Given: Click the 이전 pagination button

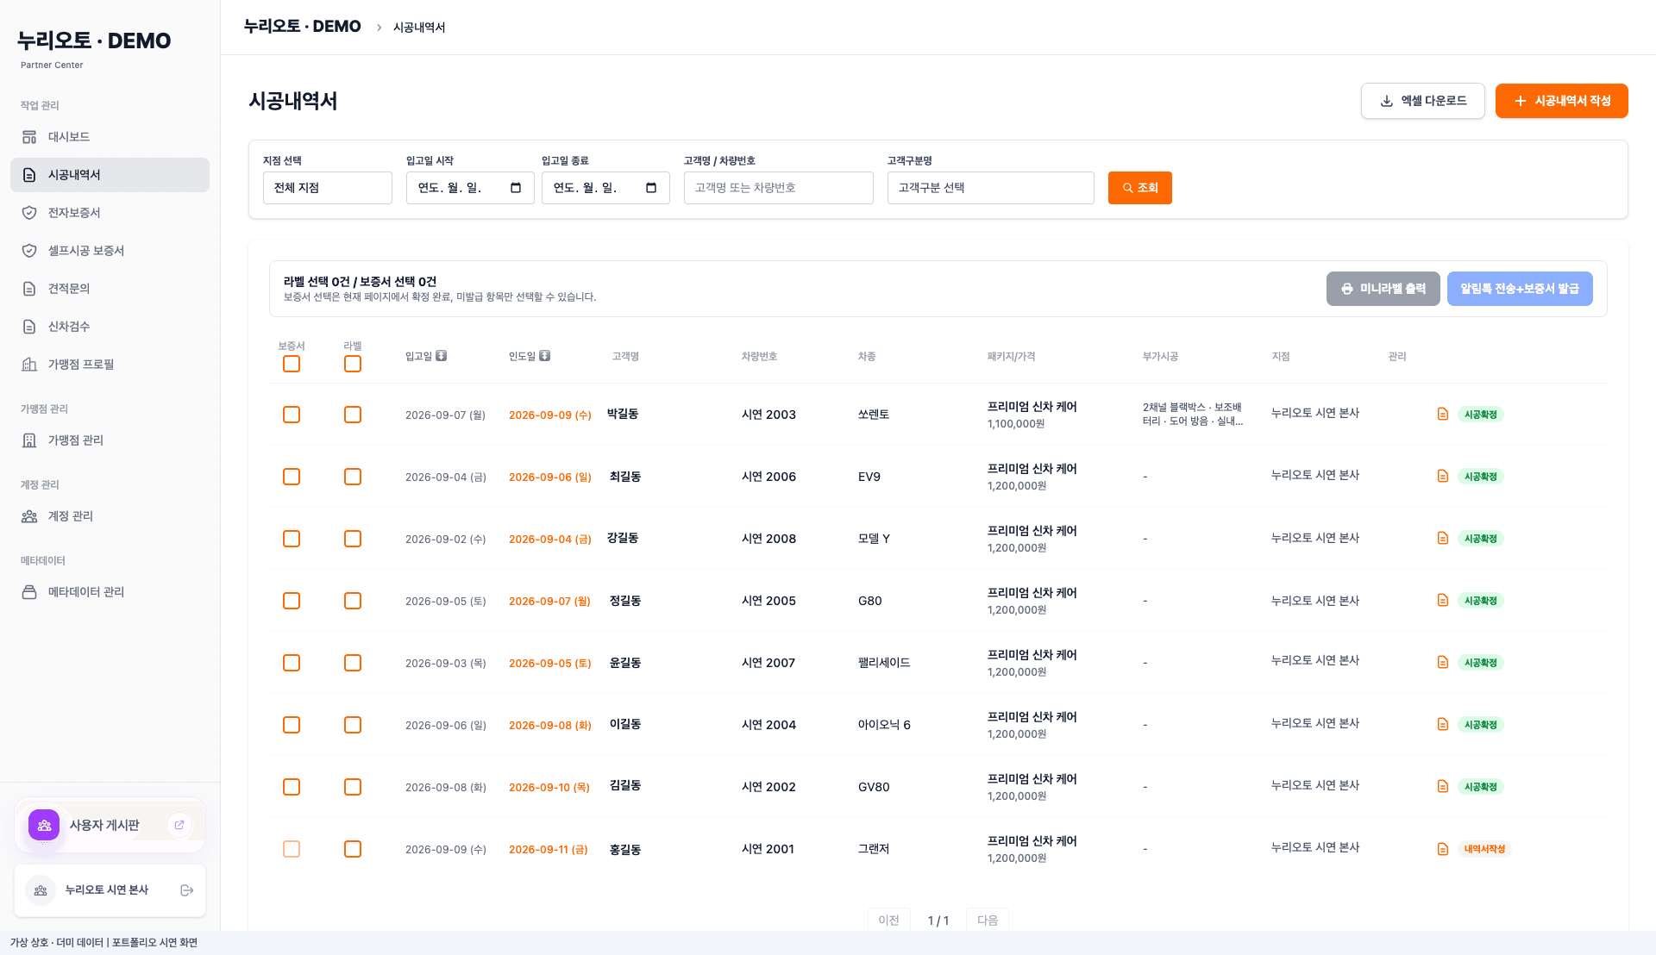Looking at the screenshot, I should 889,921.
